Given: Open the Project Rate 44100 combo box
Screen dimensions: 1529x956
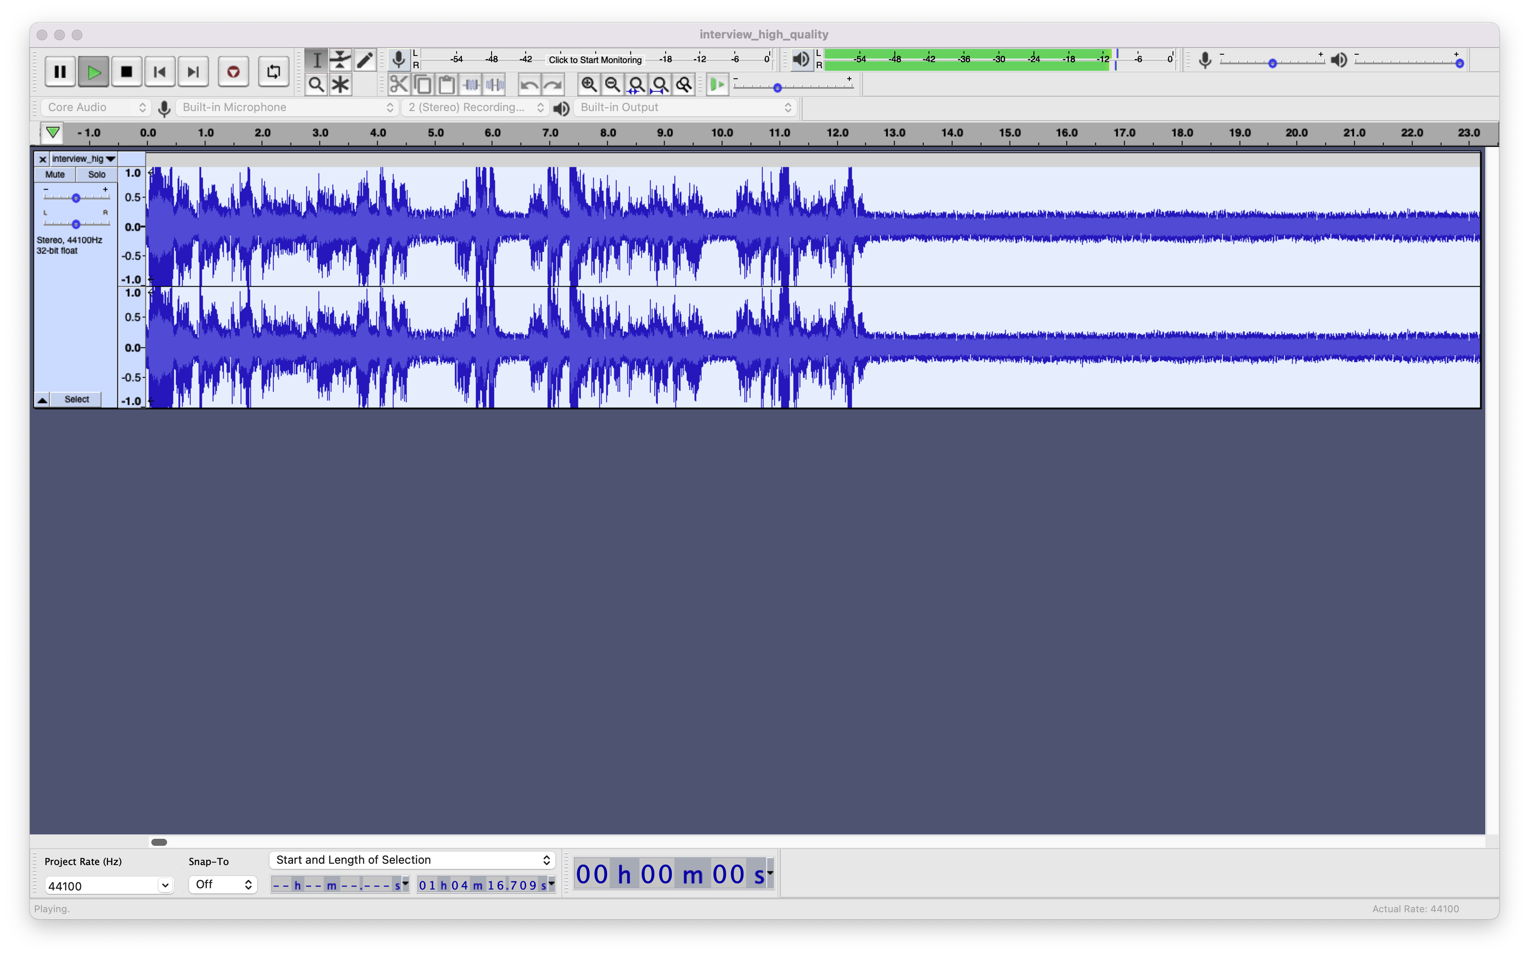Looking at the screenshot, I should pos(109,886).
